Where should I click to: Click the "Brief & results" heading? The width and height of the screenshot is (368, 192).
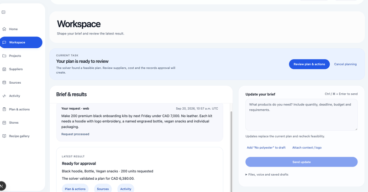pyautogui.click(x=71, y=94)
